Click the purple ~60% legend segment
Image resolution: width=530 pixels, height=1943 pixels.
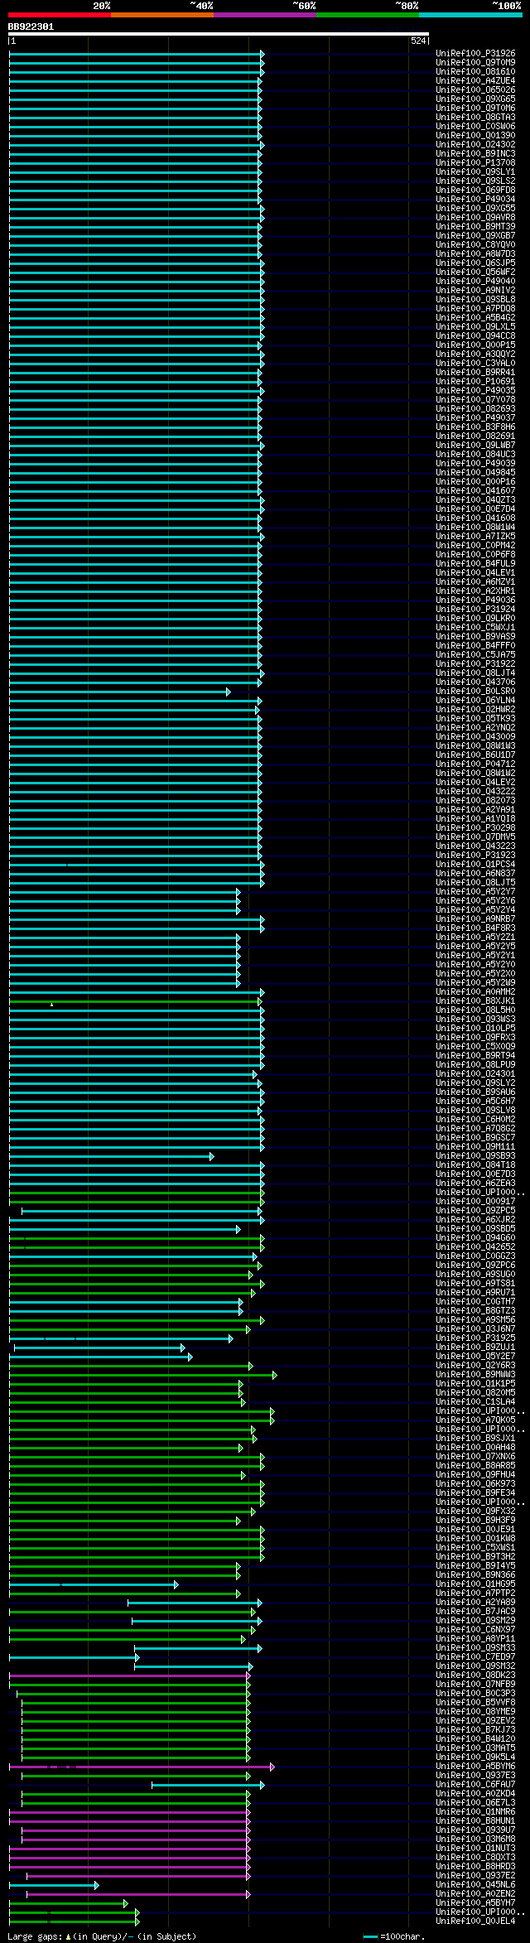[265, 15]
